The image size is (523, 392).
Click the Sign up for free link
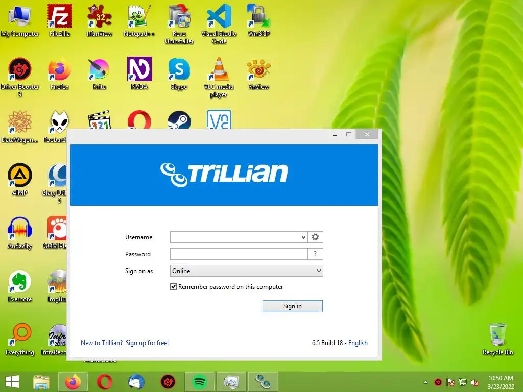tap(147, 342)
